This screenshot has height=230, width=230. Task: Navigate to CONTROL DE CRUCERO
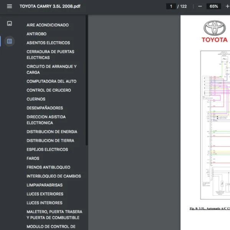click(49, 90)
